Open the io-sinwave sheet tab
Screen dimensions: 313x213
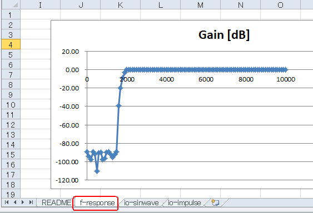[x=141, y=202]
